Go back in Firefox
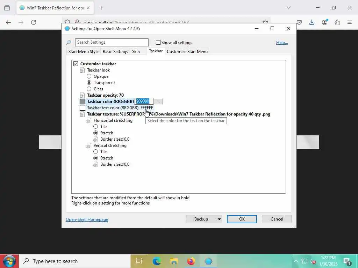Viewport: 358px width, 268px height. coord(8,22)
